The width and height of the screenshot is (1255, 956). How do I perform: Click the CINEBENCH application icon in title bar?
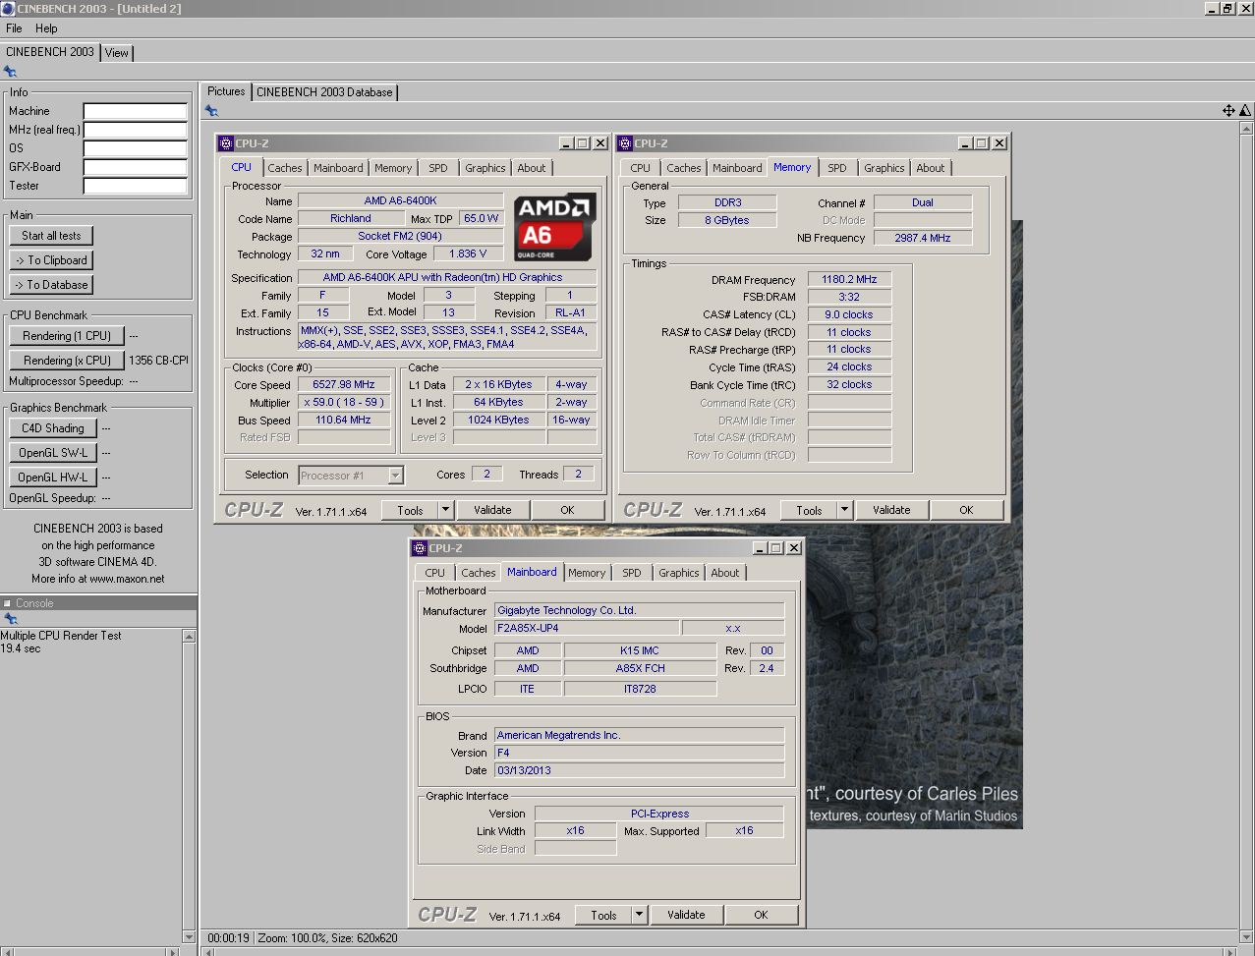coord(8,9)
